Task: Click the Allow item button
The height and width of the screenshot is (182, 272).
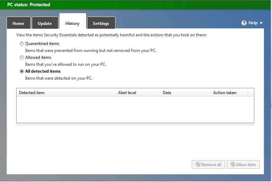Action: [x=243, y=164]
